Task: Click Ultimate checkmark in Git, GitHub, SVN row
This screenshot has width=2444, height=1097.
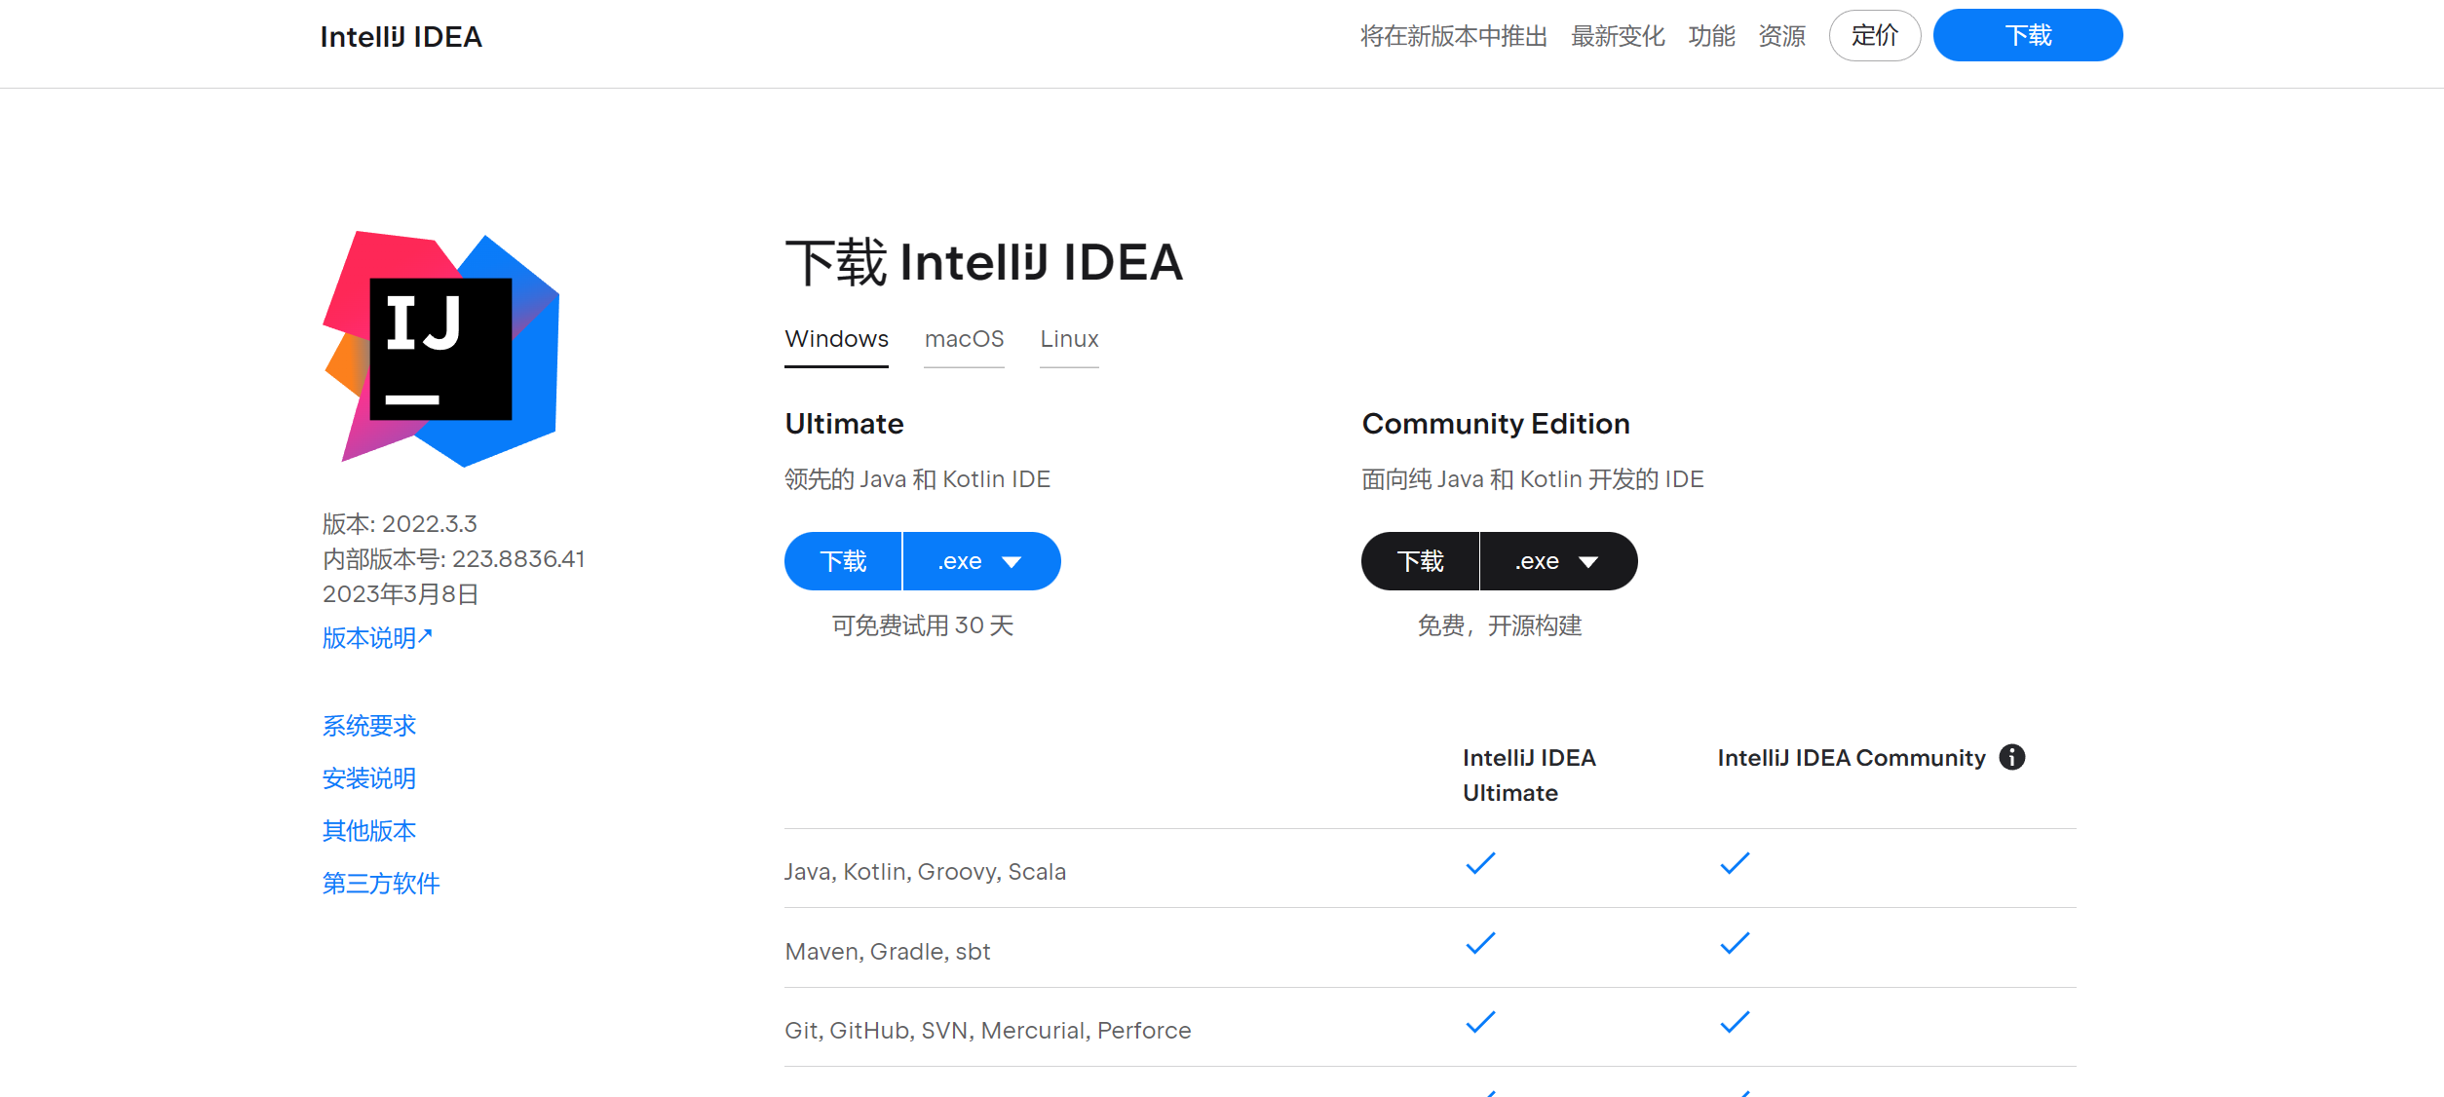Action: [1480, 1022]
